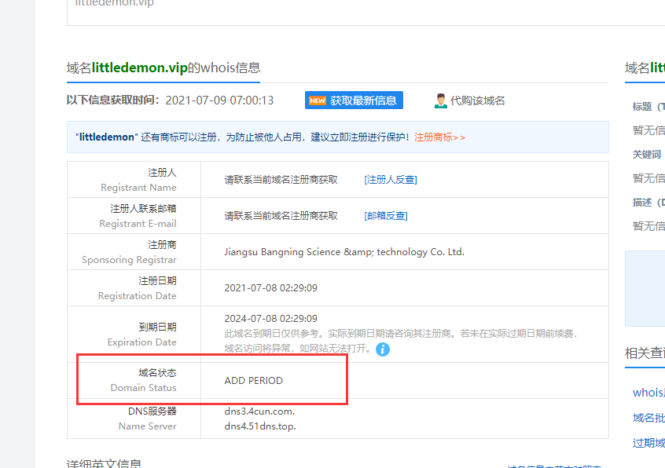Click the green littledemon.vip heading text
The width and height of the screenshot is (665, 468).
point(139,68)
